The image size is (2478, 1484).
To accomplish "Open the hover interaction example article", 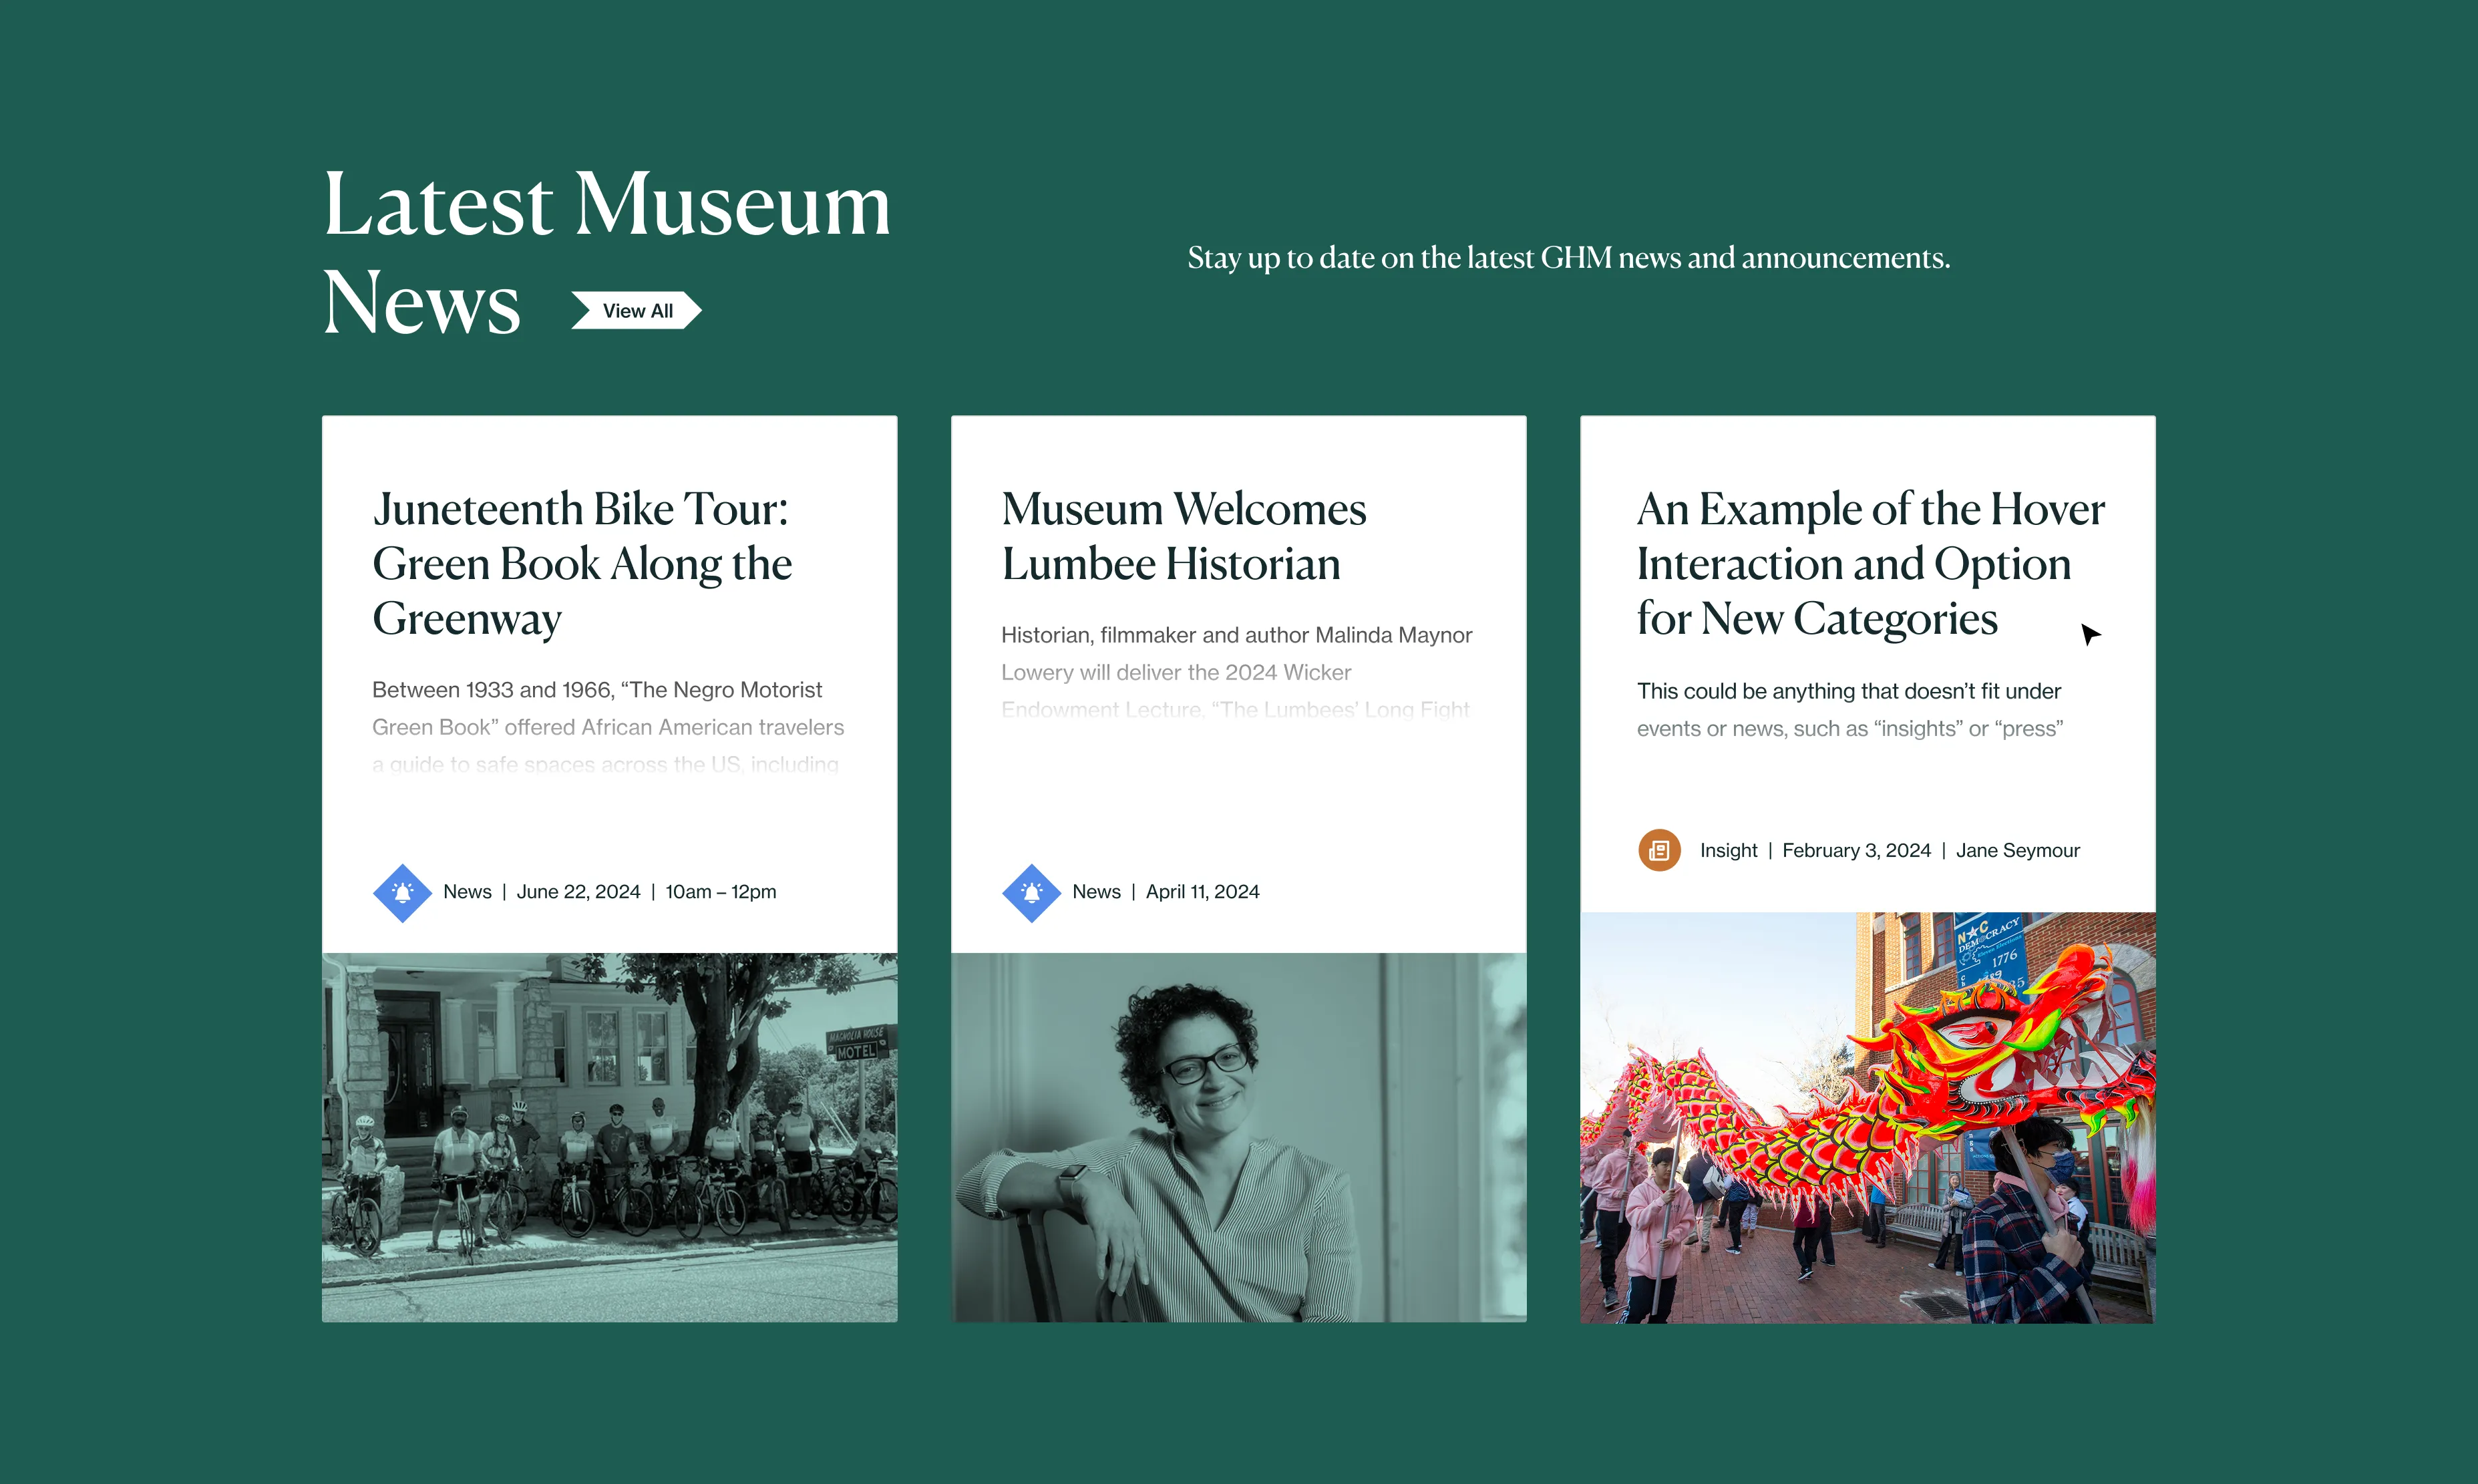I will pos(1869,564).
